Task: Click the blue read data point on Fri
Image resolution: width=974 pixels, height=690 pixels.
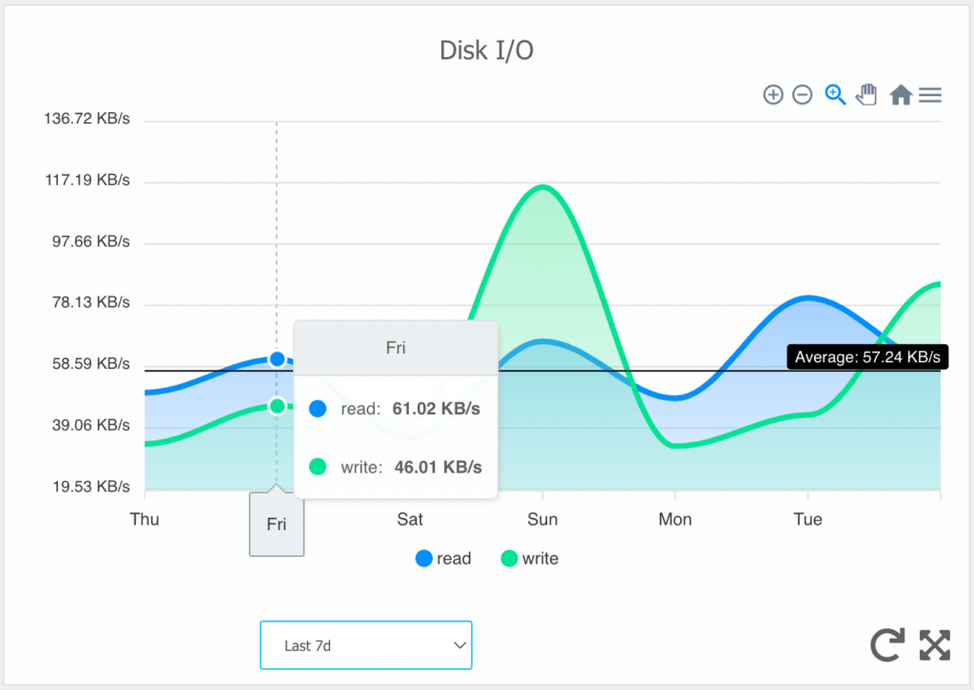Action: [277, 359]
